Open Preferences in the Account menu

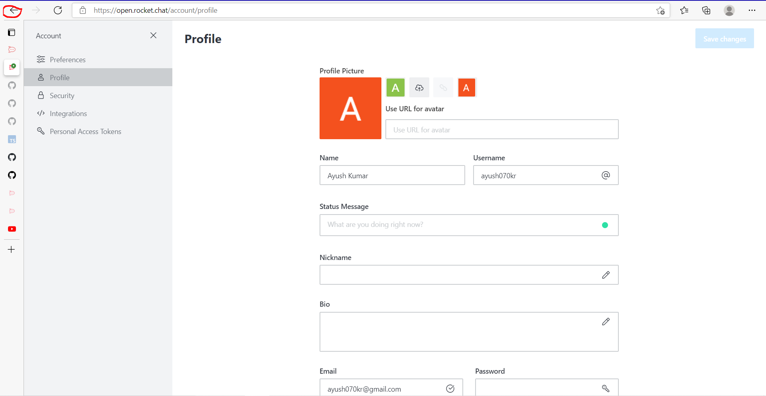click(x=98, y=59)
